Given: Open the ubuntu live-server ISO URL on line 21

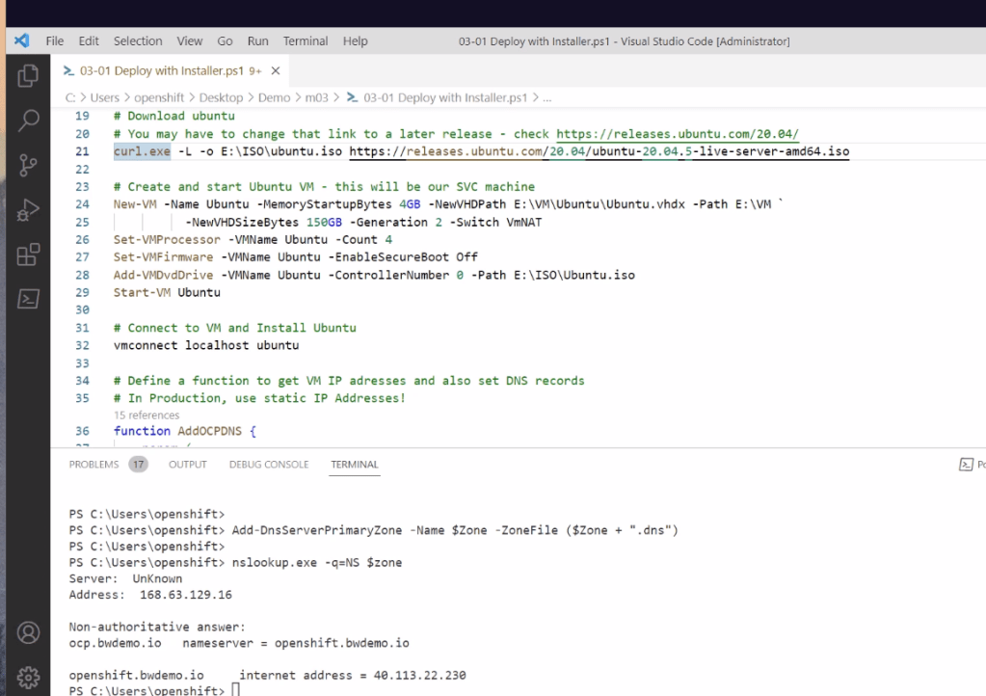Looking at the screenshot, I should (600, 151).
